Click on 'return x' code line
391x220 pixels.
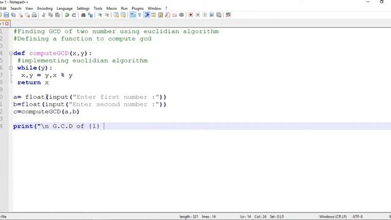(33, 82)
